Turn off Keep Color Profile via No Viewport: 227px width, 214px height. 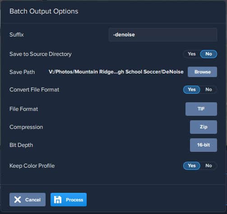click(208, 166)
